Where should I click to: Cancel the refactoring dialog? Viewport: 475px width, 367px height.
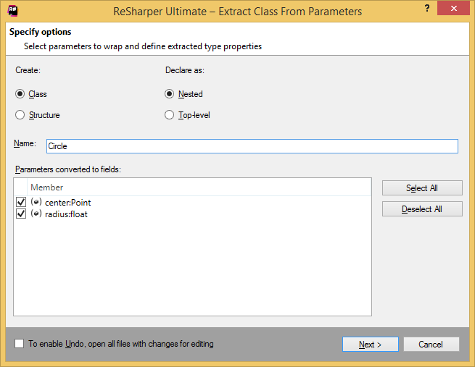[x=431, y=345]
